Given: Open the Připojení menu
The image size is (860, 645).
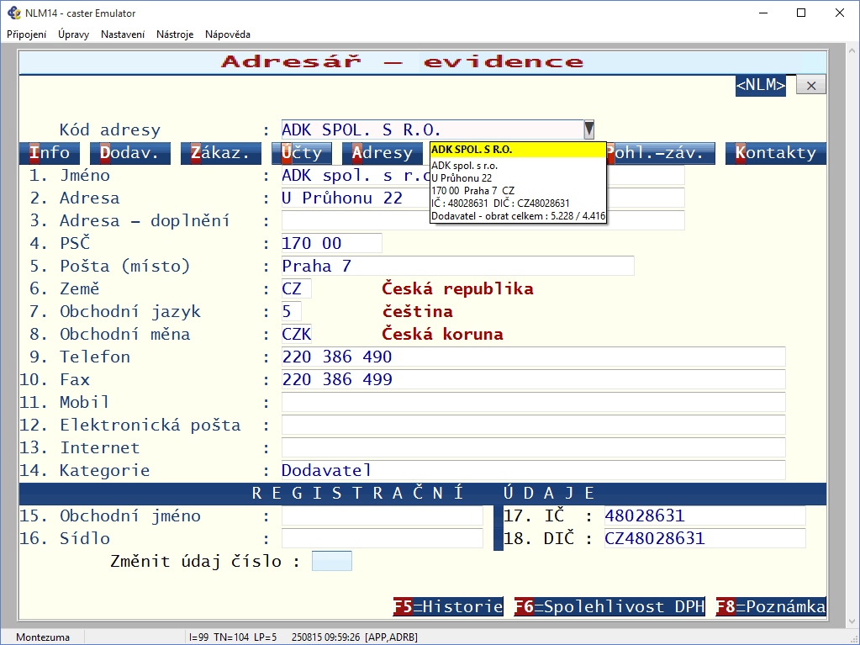Looking at the screenshot, I should [x=26, y=34].
